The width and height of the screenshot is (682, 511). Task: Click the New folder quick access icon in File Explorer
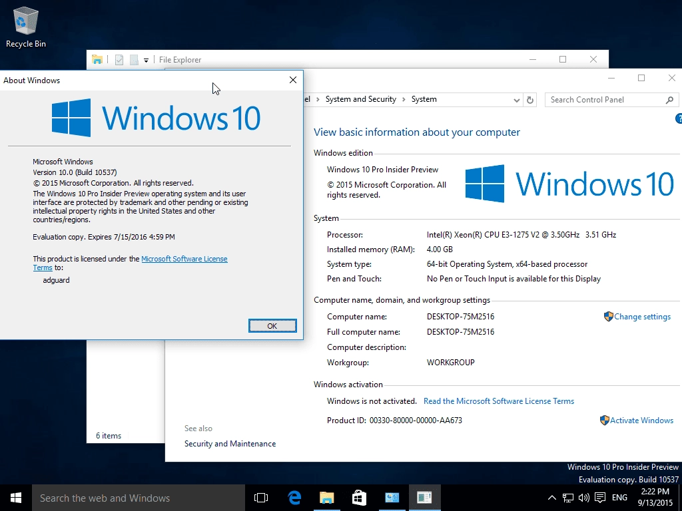[x=134, y=60]
